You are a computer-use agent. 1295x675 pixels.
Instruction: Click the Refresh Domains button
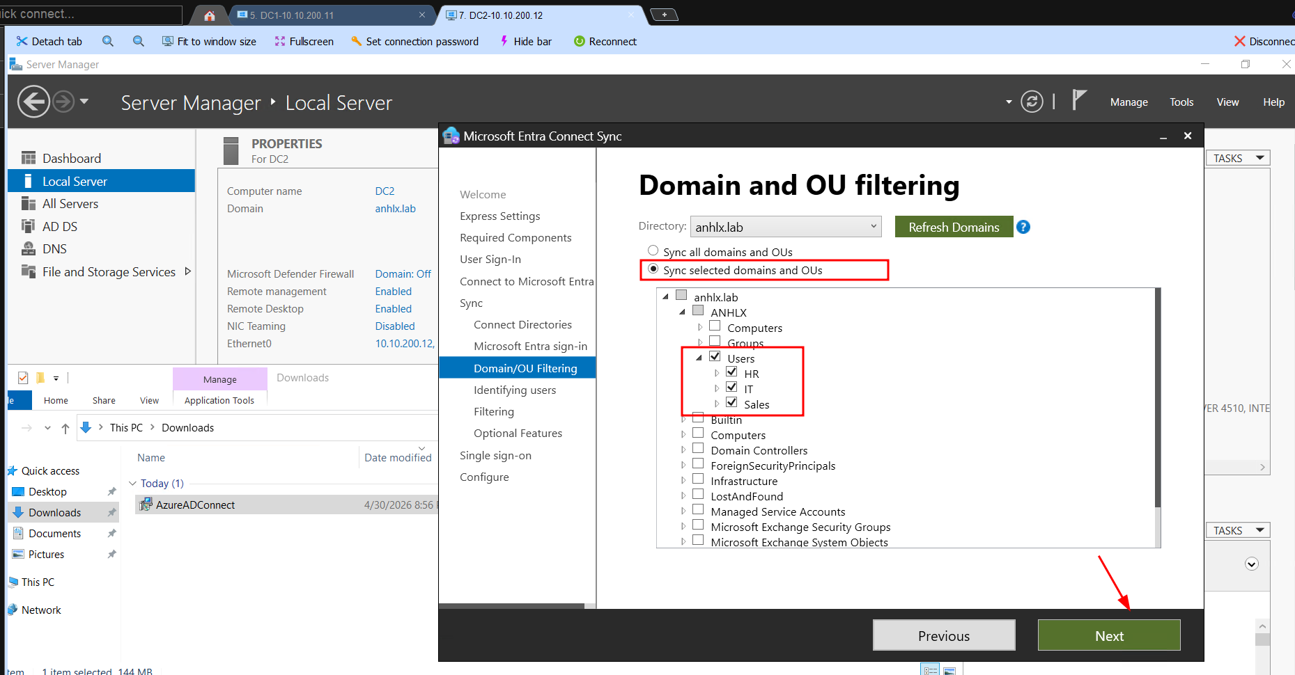click(x=954, y=227)
